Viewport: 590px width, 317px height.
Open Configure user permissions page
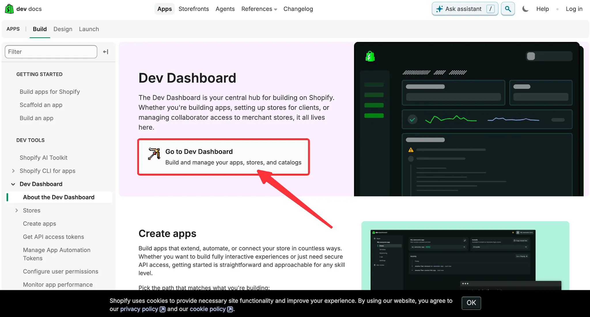(x=60, y=272)
